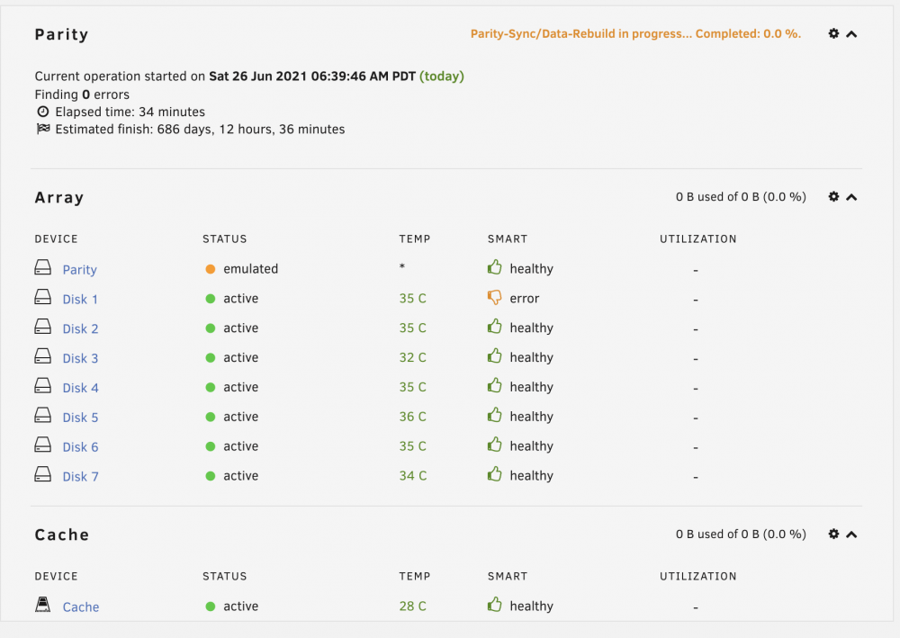The image size is (900, 638).
Task: Click the Cache SSD device icon
Action: pos(43,604)
